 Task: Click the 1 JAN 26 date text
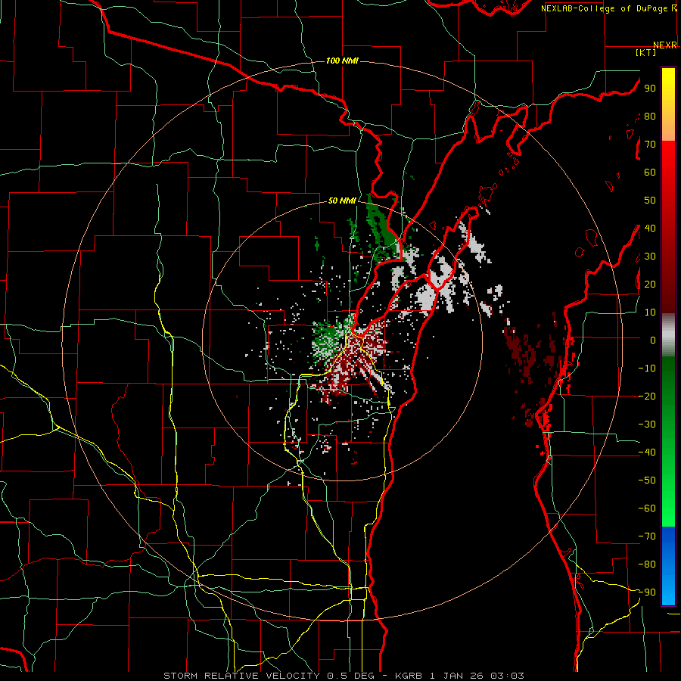pyautogui.click(x=456, y=676)
